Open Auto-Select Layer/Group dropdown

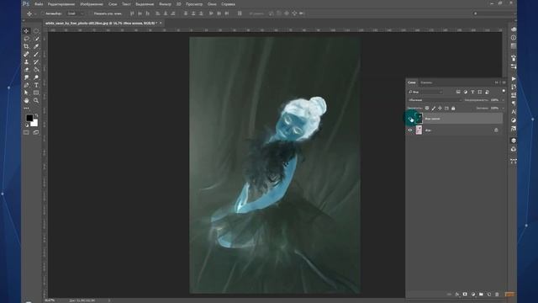click(75, 13)
